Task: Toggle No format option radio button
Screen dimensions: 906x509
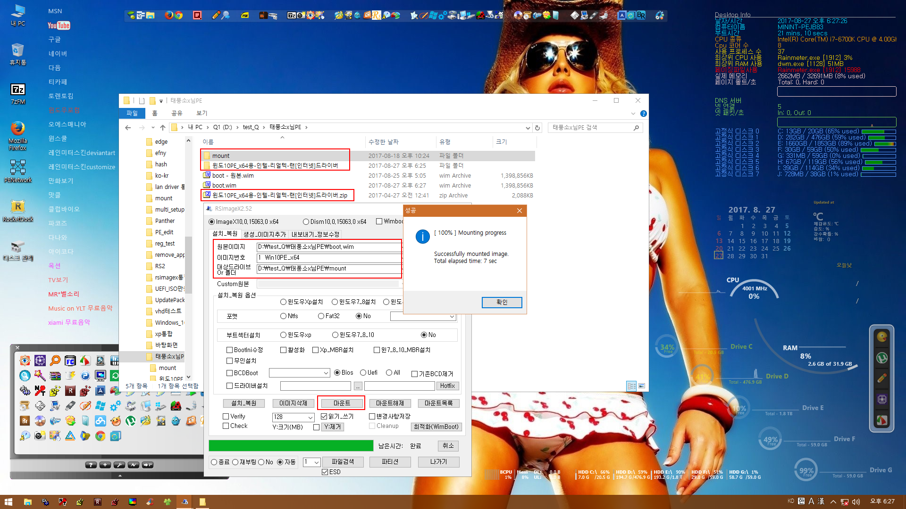Action: coord(359,316)
